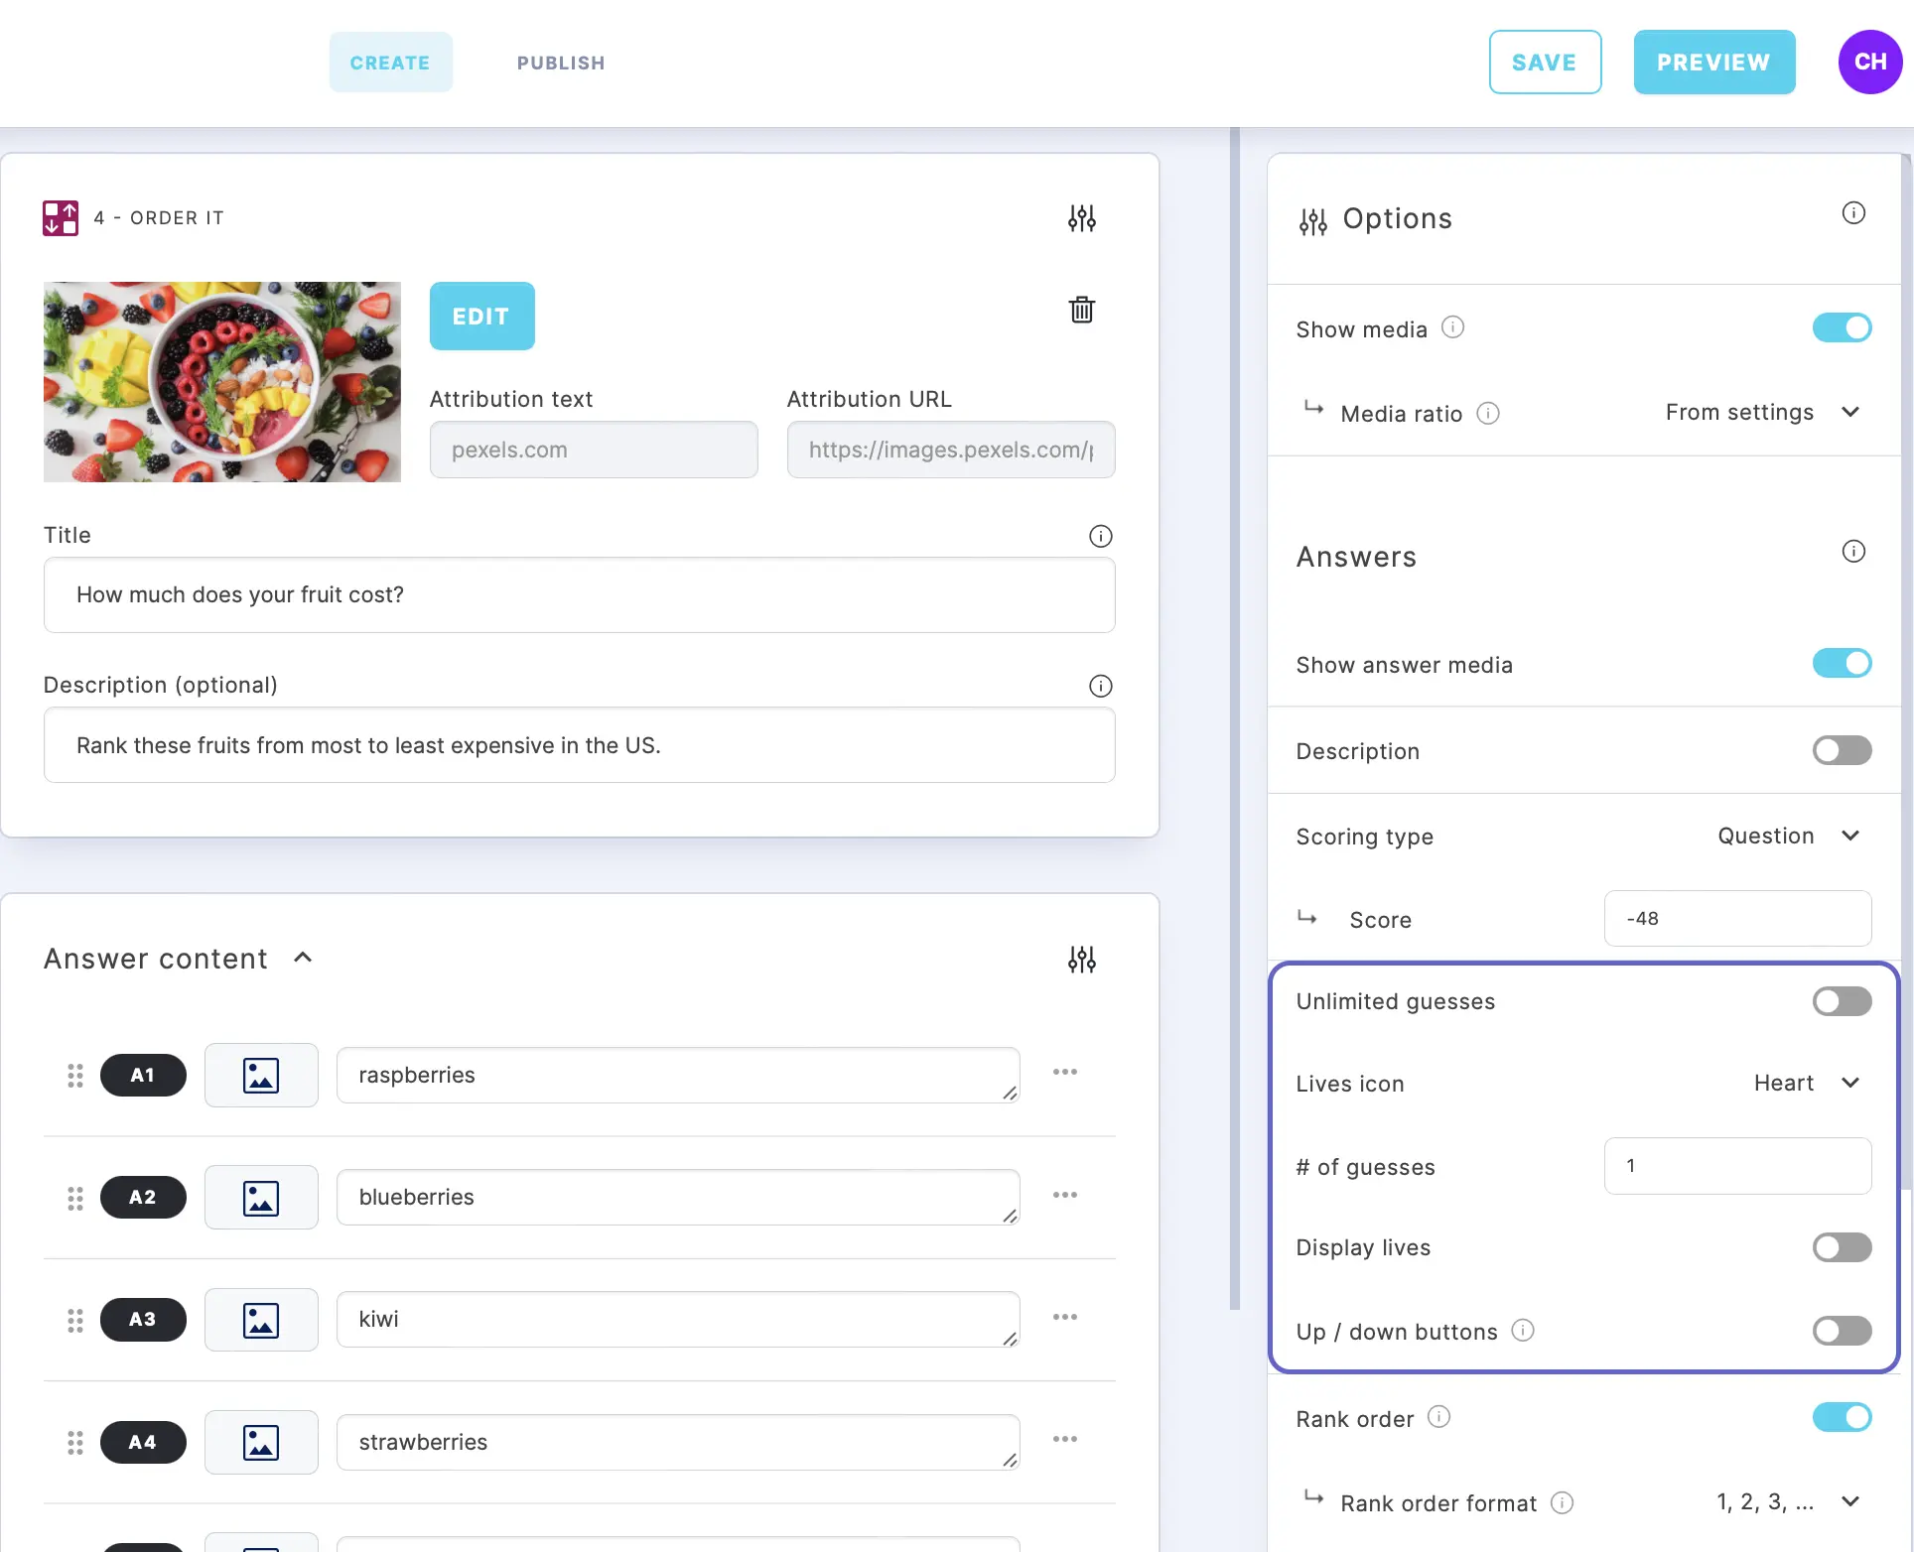Enable Up / down buttons toggle

tap(1843, 1331)
